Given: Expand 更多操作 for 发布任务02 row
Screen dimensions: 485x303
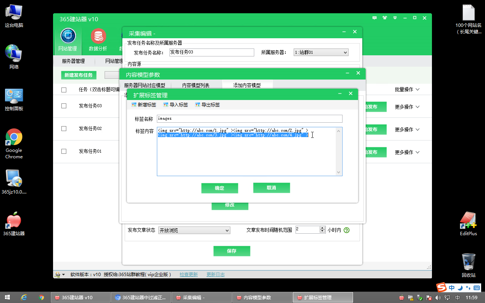Looking at the screenshot, I should pyautogui.click(x=407, y=130).
